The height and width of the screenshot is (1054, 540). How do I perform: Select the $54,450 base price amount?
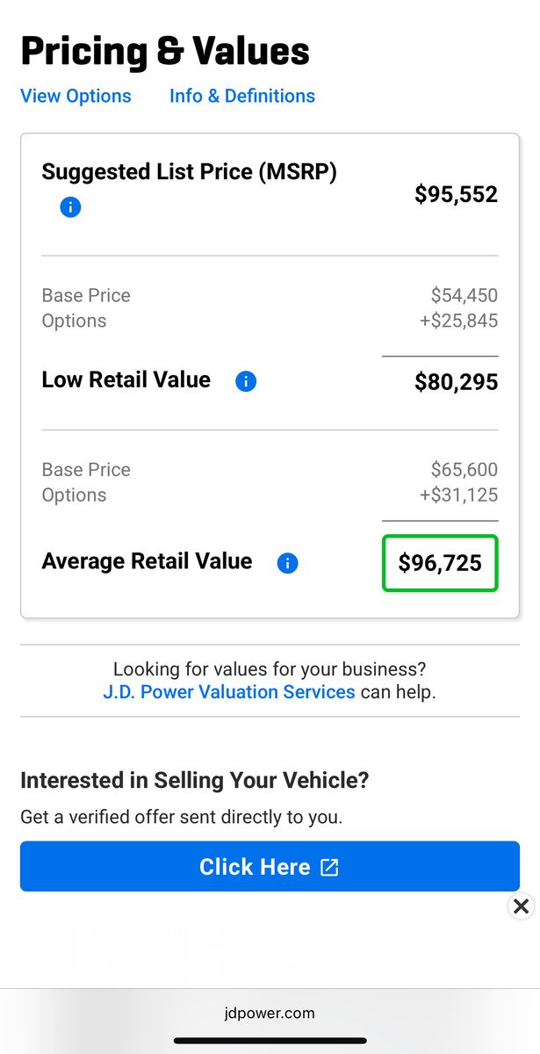tap(464, 295)
